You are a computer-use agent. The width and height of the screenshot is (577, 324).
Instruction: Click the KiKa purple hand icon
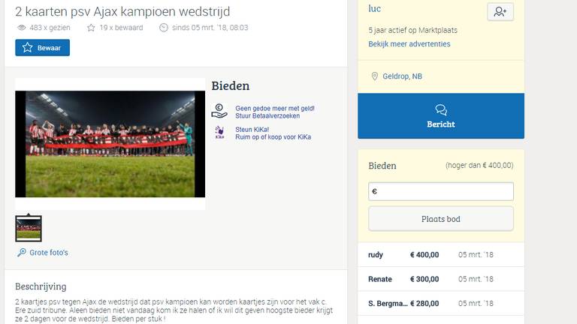tap(219, 133)
